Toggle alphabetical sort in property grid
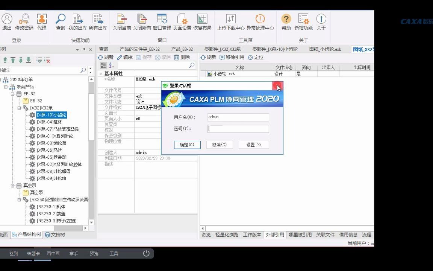Viewport: 433px width, 271px height. tap(112, 65)
